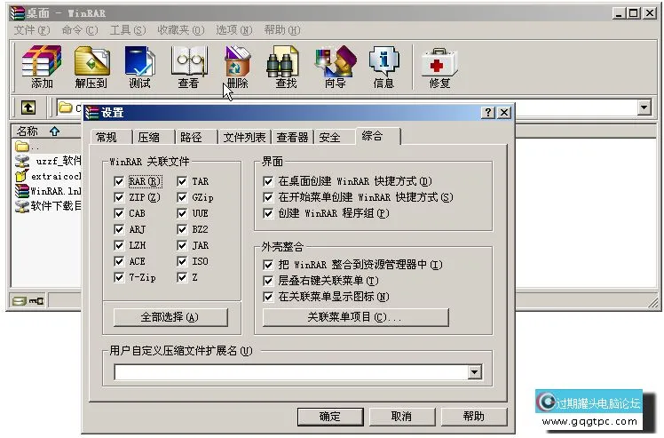Toggle the 7-Zip association checkbox
Viewport: 664px width, 438px height.
[x=119, y=278]
